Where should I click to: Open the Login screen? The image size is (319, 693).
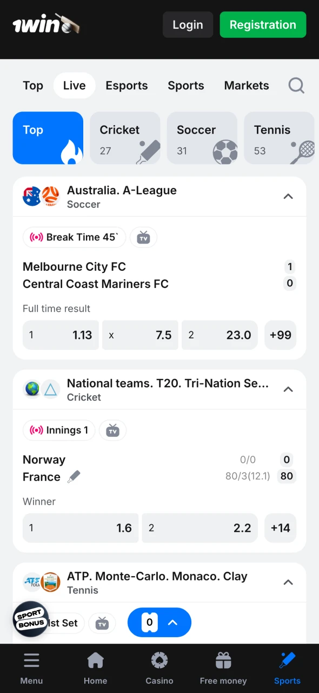[x=188, y=25]
